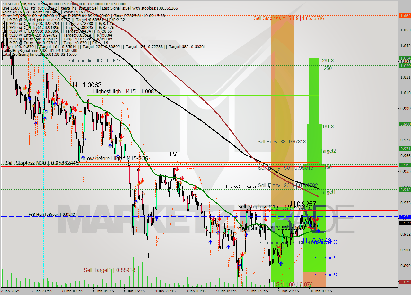Image resolution: width=411 pixels, height=295 pixels.
Task: Select the 'Sell Target1 | 0.88918' label
Action: click(109, 270)
